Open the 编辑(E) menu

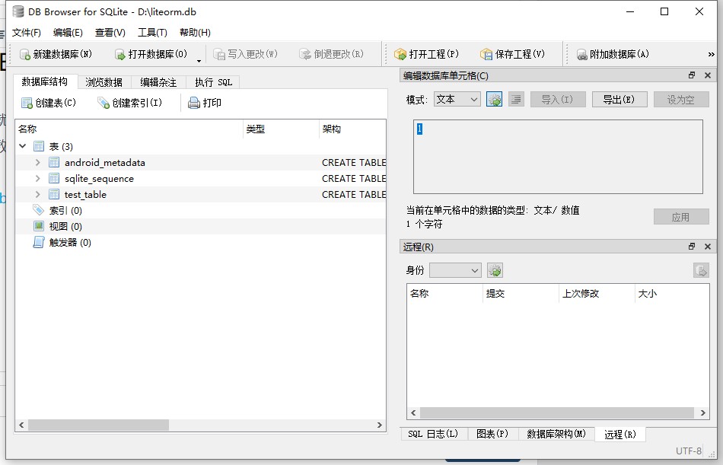coord(68,32)
